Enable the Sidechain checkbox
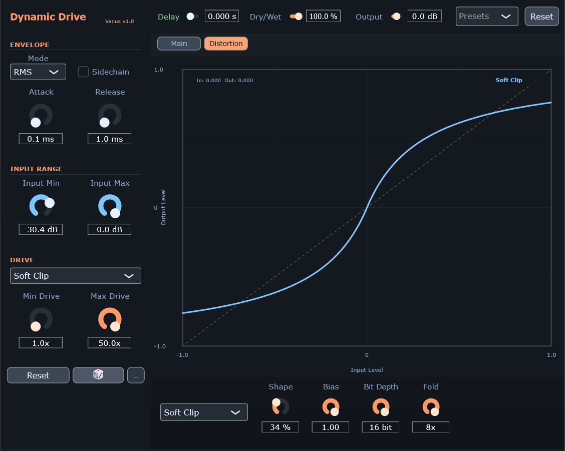 pos(84,72)
